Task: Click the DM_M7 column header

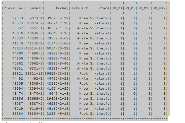Action: click(x=130, y=8)
